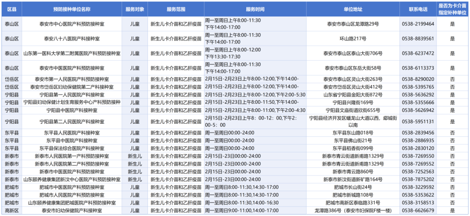Select the address 肥城市长山街24号
Viewport: 470px width, 216px height.
click(352, 187)
